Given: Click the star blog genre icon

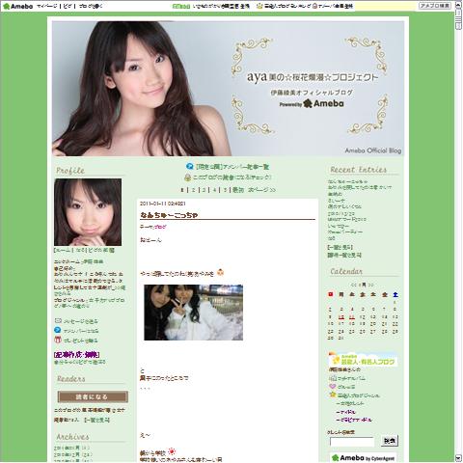Looking at the screenshot, I should tap(333, 395).
